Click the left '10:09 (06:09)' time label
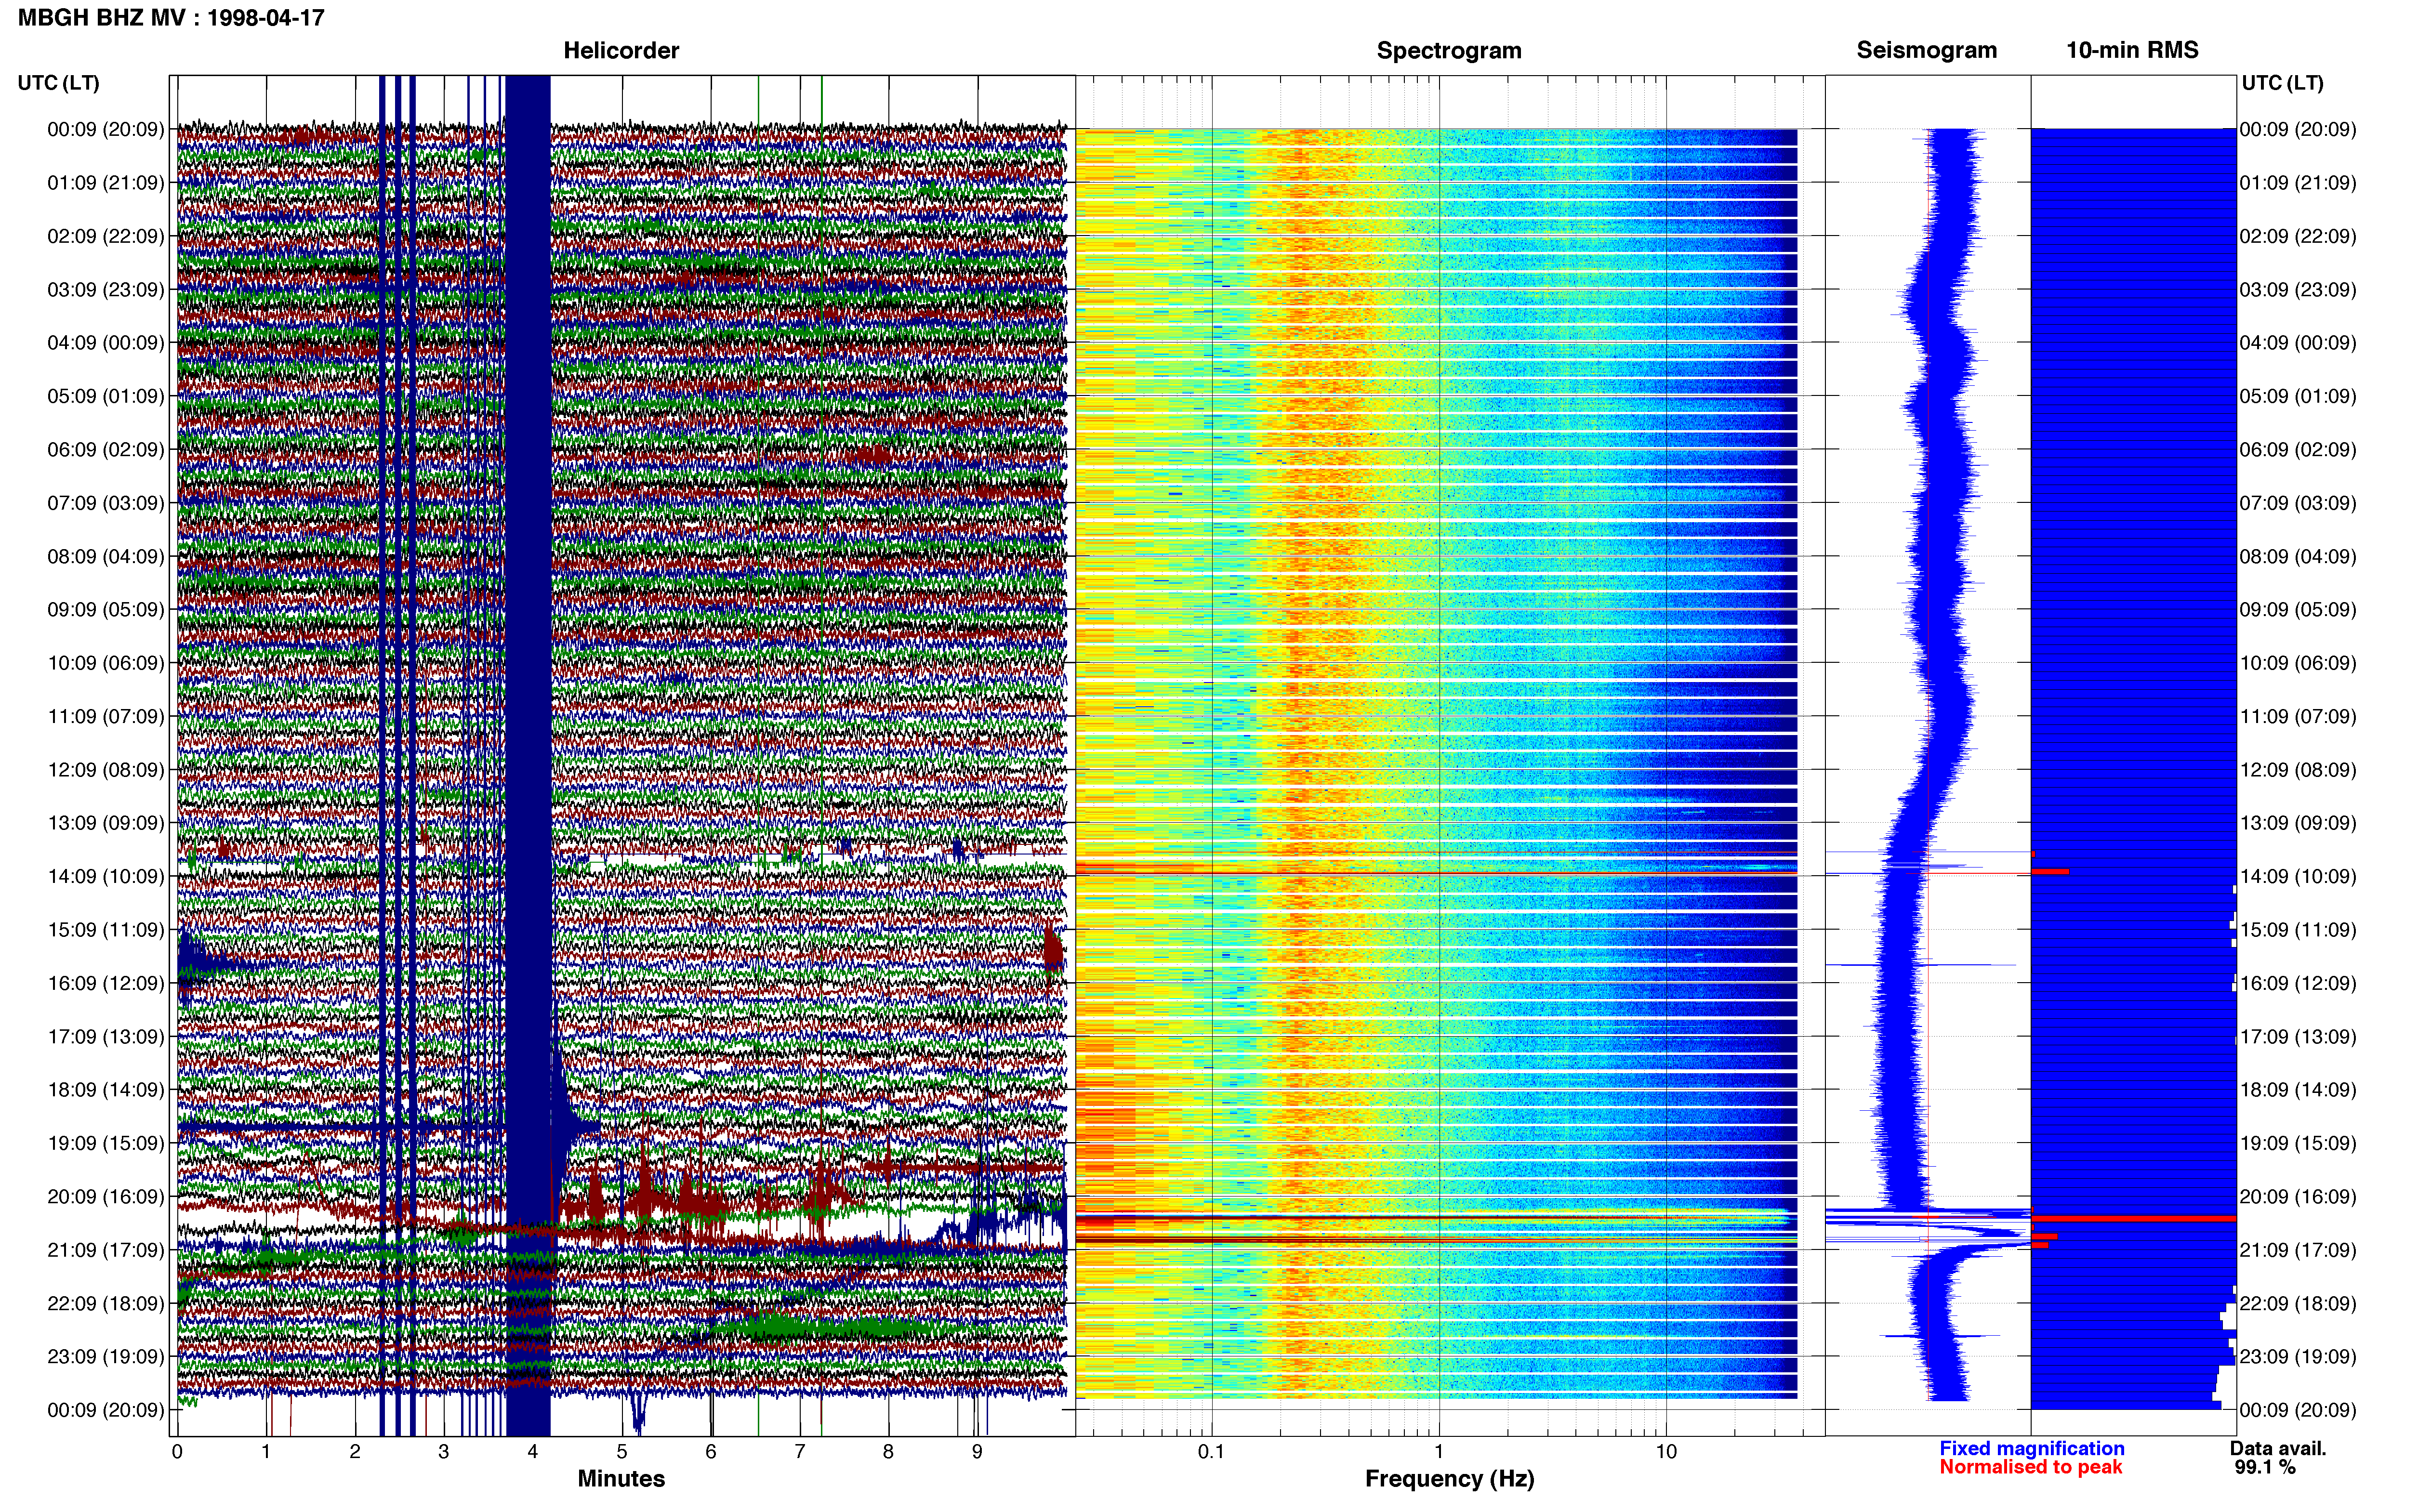Image resolution: width=2418 pixels, height=1512 pixels. [x=106, y=663]
